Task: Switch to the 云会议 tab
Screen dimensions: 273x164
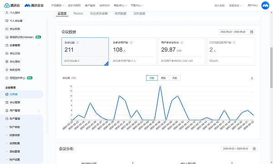Action: click(x=62, y=13)
